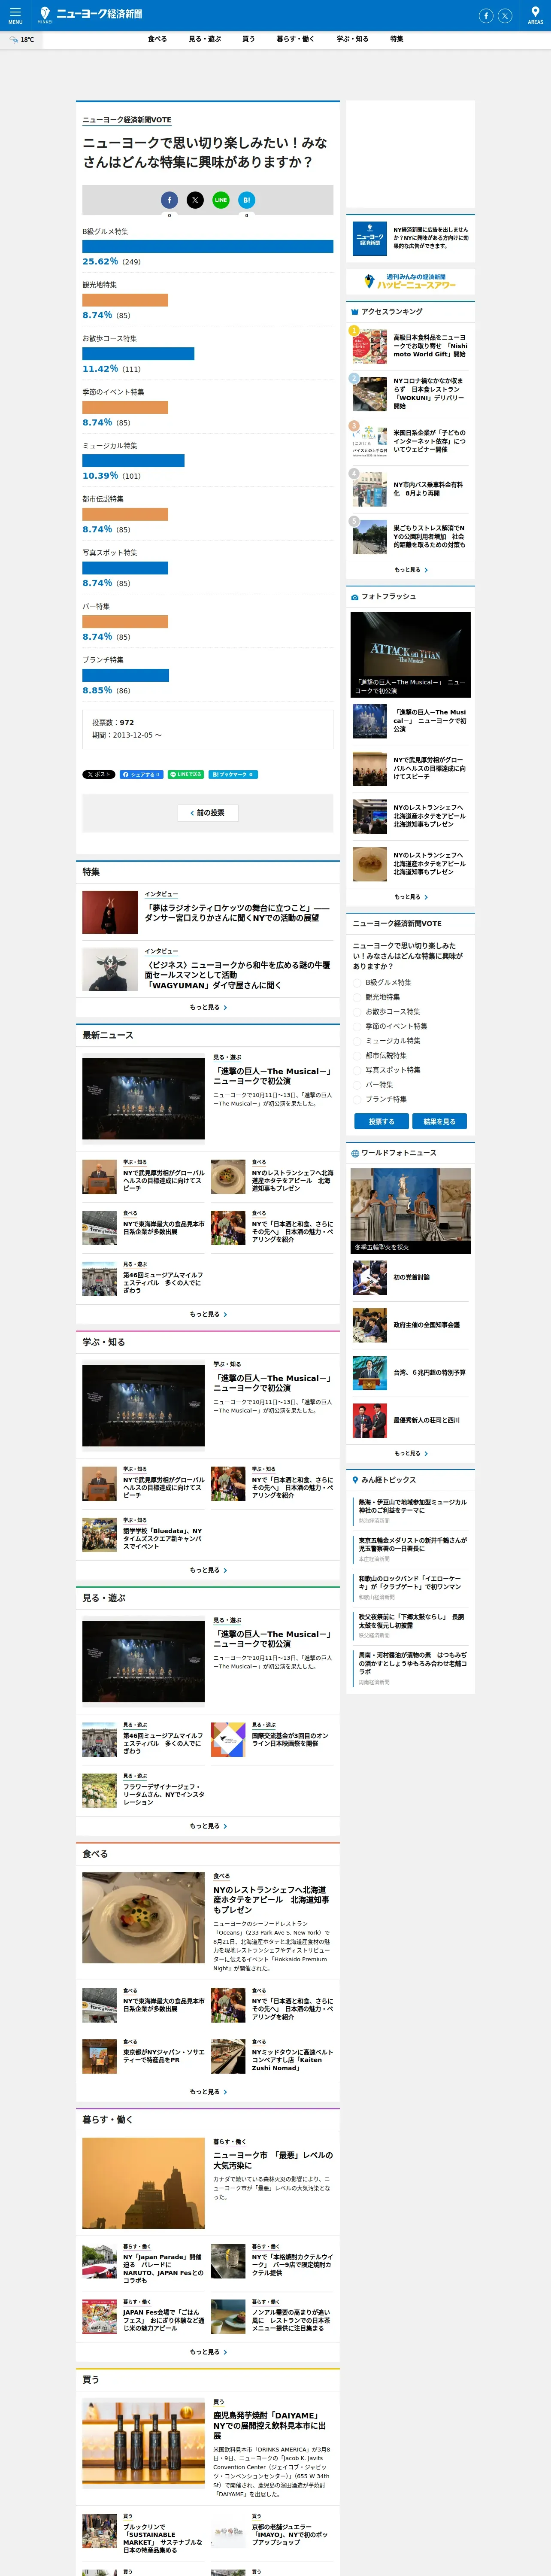Open the AREAS location pin icon
Viewport: 551px width, 2576px height.
click(535, 15)
